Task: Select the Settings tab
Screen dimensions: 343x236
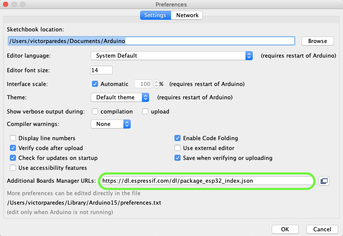Action: click(155, 15)
